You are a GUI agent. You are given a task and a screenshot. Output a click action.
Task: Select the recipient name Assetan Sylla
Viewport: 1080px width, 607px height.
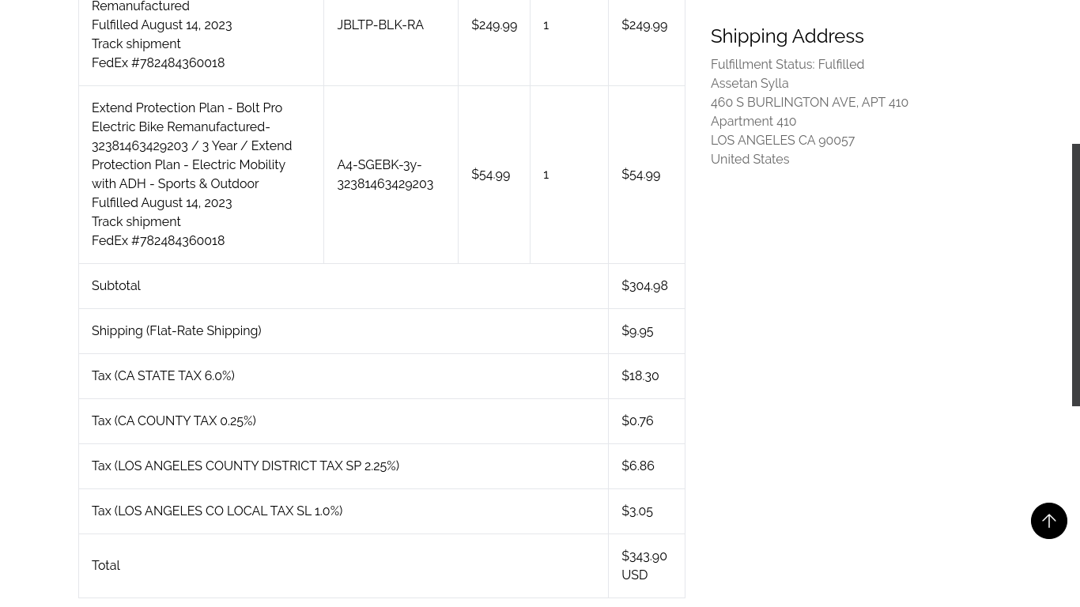750,83
